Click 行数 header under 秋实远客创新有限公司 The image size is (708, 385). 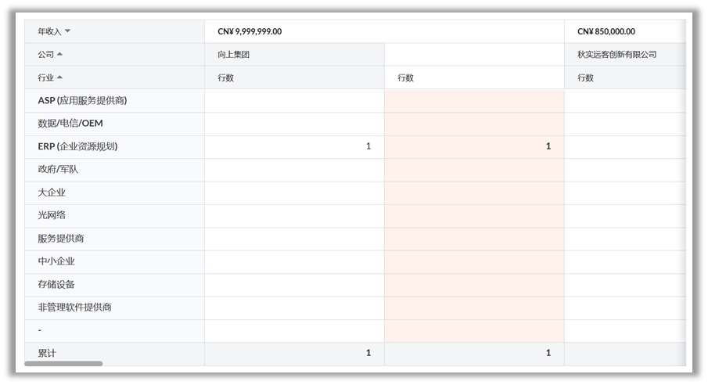(585, 77)
